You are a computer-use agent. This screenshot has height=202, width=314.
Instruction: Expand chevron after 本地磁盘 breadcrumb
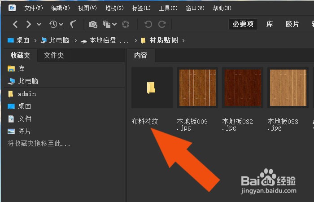[x=136, y=41]
